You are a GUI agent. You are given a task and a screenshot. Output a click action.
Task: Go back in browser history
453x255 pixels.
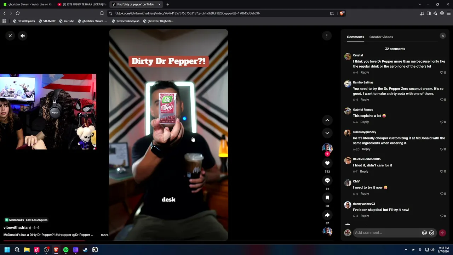pyautogui.click(x=5, y=13)
